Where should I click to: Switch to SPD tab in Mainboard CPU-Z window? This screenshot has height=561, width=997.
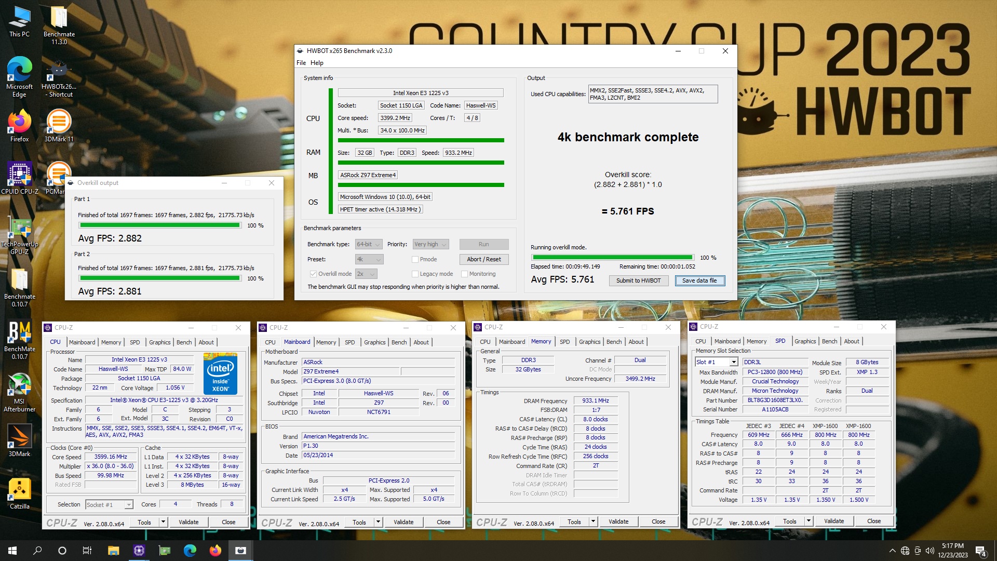point(350,342)
